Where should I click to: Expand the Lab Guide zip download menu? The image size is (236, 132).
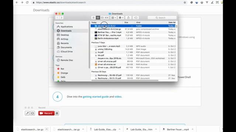coord(119,129)
